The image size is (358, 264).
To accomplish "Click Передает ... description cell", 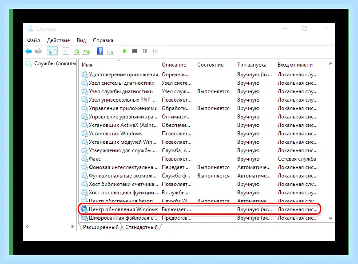I will pyautogui.click(x=175, y=167).
